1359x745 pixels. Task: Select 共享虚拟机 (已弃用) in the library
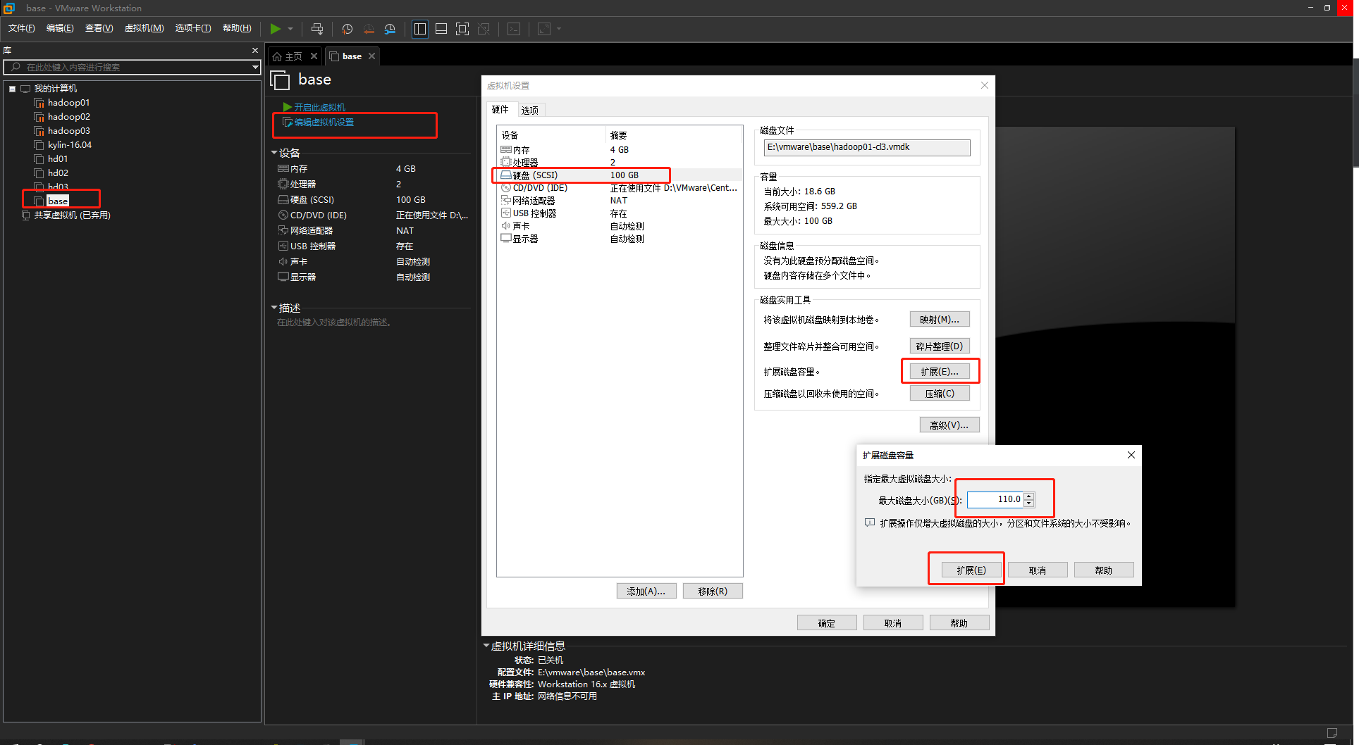[72, 215]
